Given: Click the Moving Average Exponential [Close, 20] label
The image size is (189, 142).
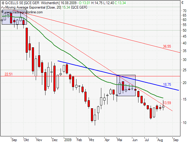Looking at the screenshot, I should [x=33, y=7].
